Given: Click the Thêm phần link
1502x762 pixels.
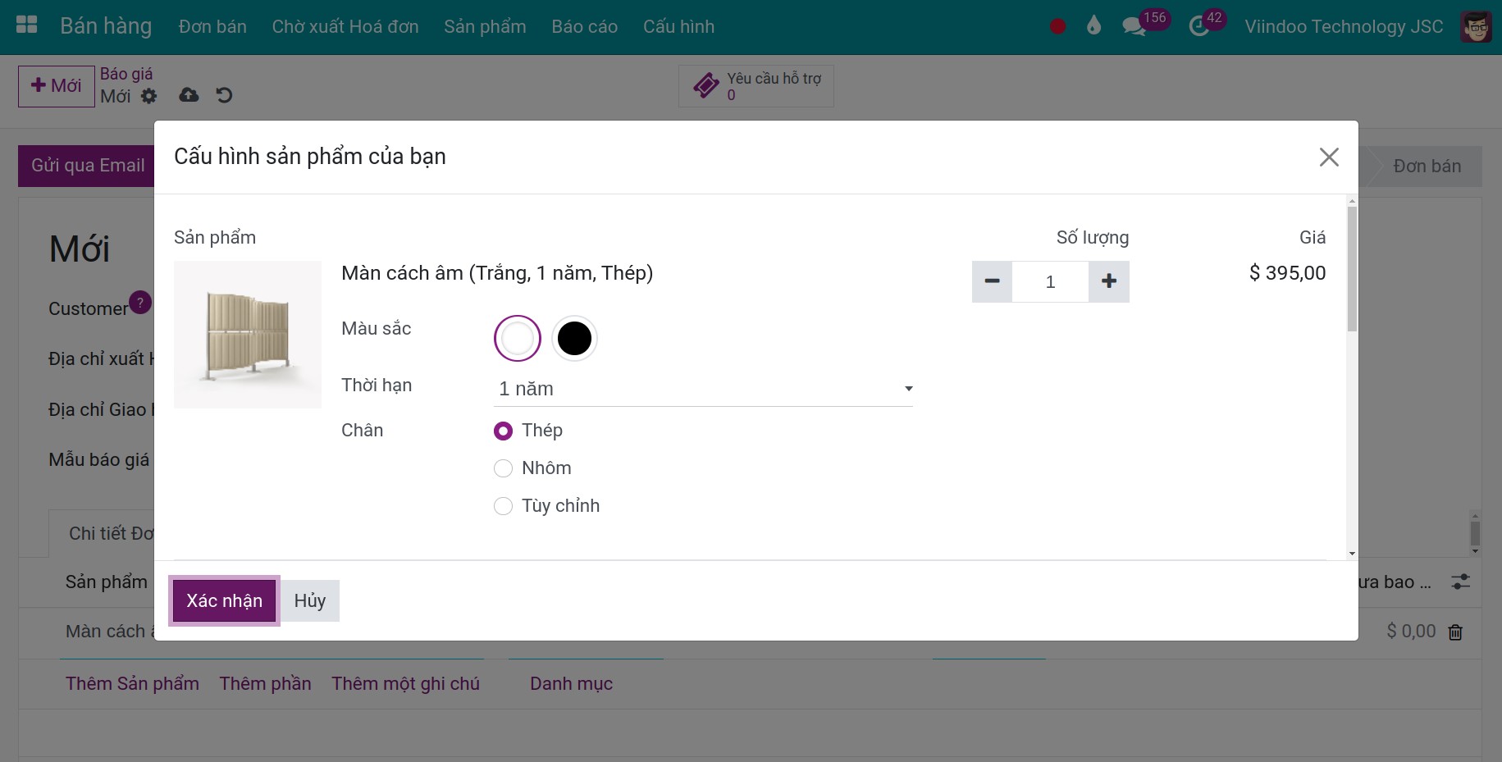Looking at the screenshot, I should point(265,684).
